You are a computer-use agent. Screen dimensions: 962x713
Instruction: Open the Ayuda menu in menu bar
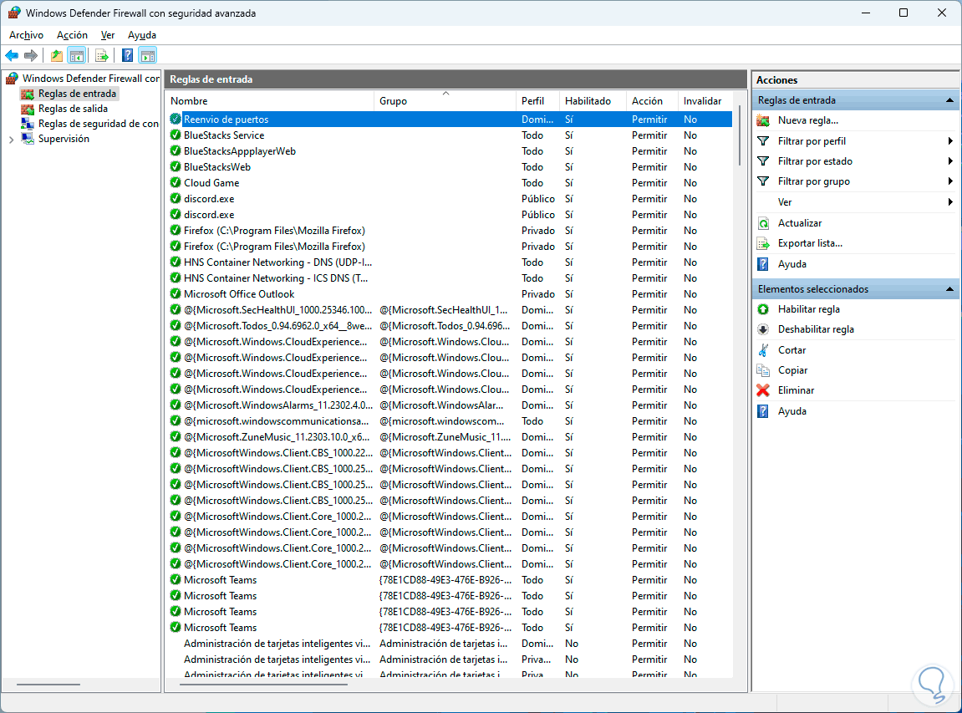click(x=142, y=35)
